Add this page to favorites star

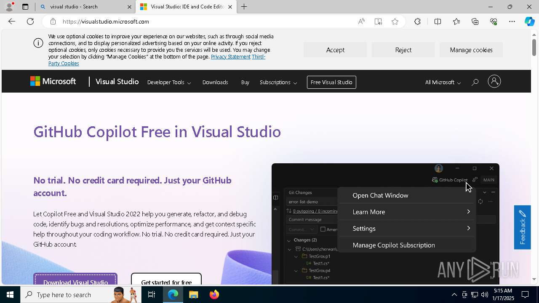pos(395,21)
